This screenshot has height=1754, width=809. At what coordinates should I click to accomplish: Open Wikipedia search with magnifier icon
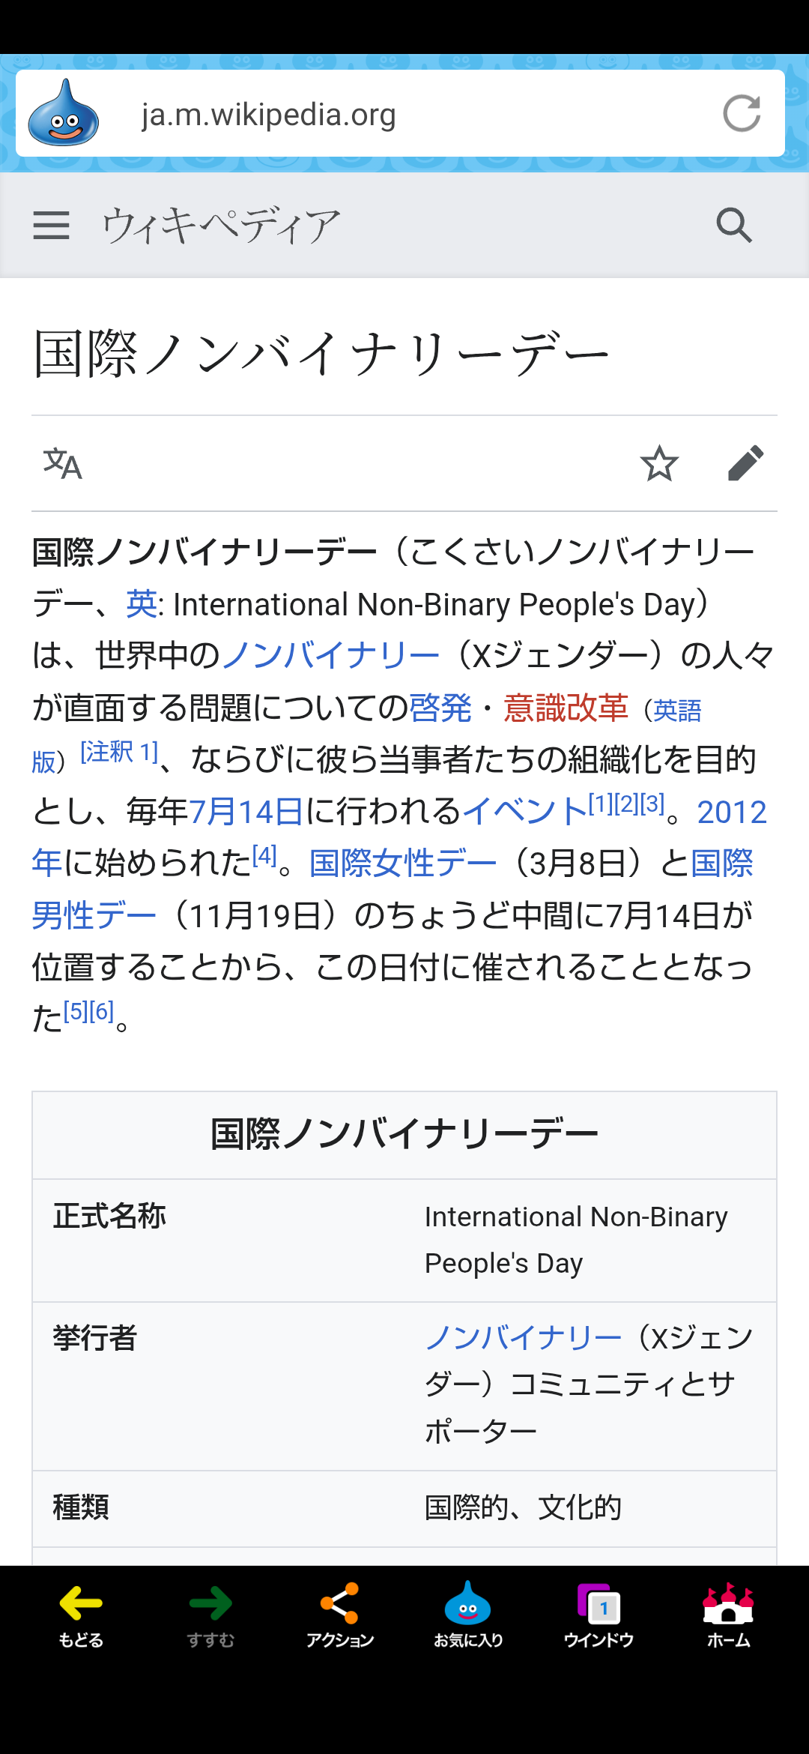click(733, 225)
